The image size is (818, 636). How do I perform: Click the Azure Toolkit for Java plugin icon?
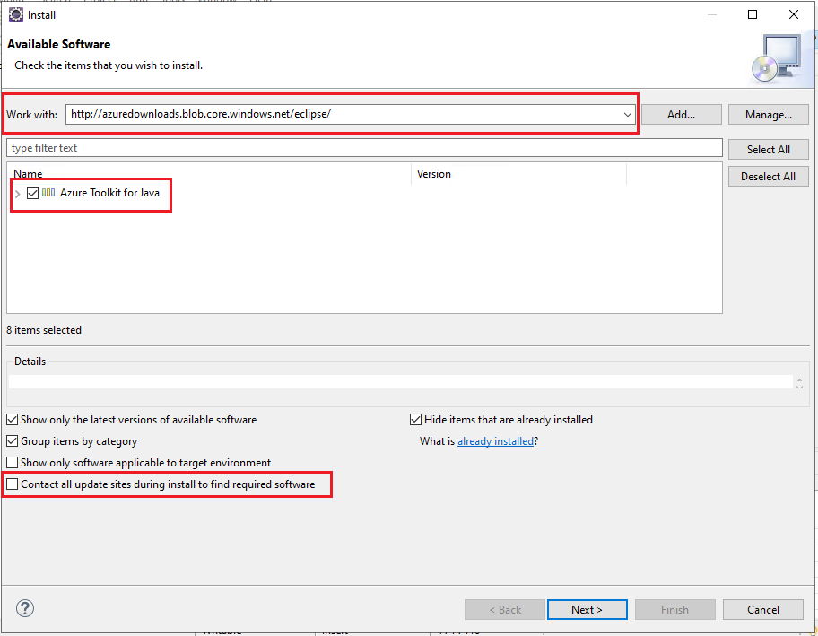[50, 193]
